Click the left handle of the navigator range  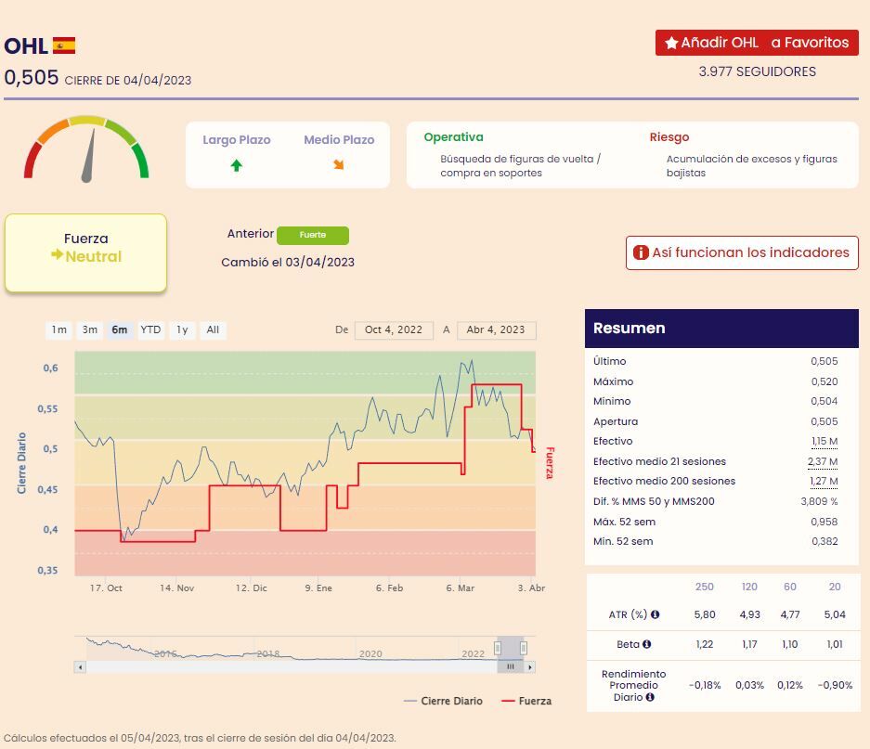(498, 648)
